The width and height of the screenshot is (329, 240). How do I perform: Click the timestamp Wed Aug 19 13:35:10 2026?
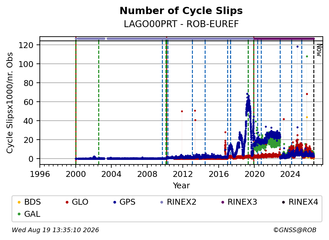(55, 230)
